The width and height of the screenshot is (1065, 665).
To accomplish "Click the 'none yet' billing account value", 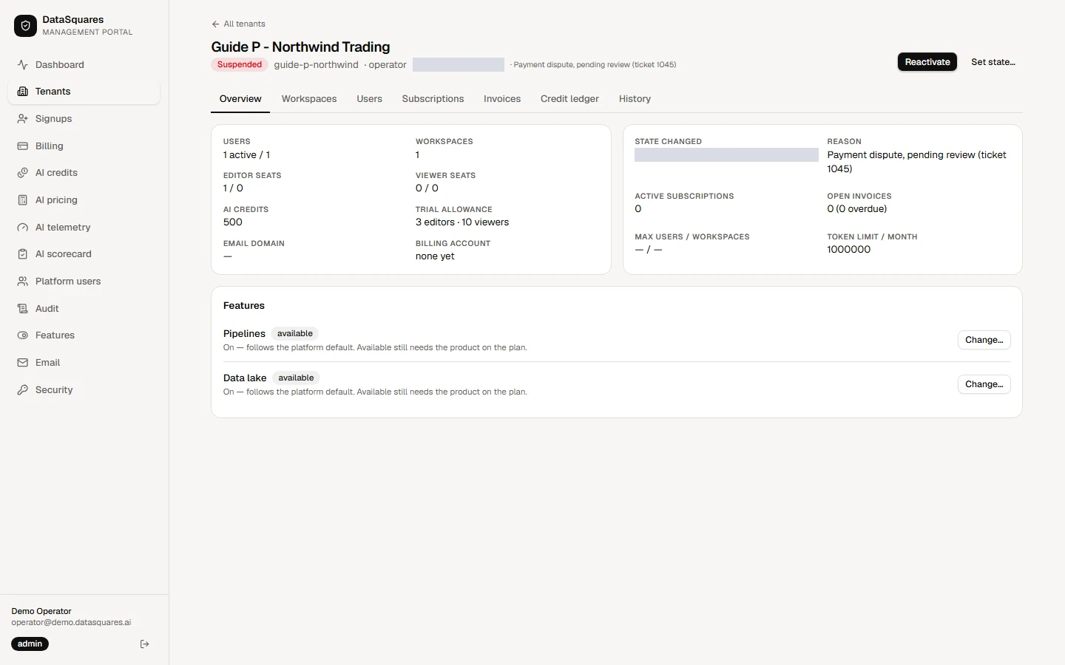I will pyautogui.click(x=435, y=256).
